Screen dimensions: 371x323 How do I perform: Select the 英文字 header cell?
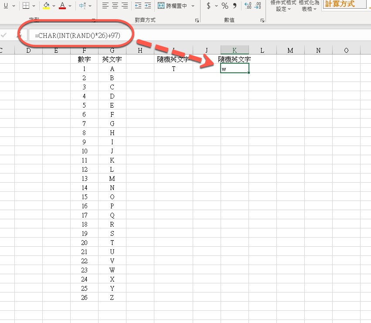pyautogui.click(x=112, y=59)
